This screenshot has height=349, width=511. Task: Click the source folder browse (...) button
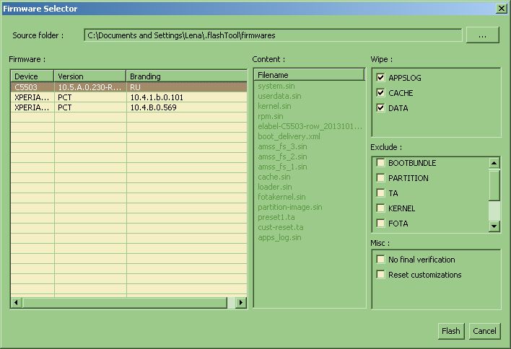[483, 35]
